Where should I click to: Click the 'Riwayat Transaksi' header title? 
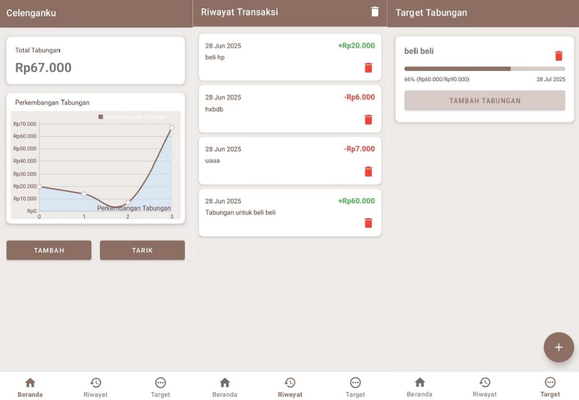coord(239,12)
